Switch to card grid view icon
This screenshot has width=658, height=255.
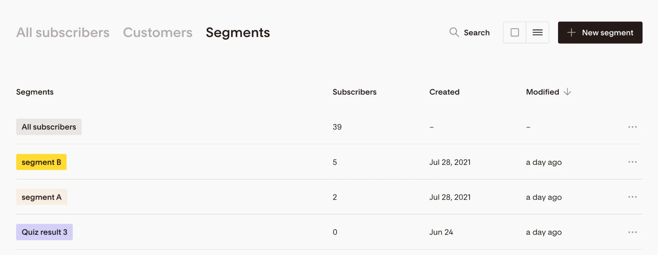point(515,32)
